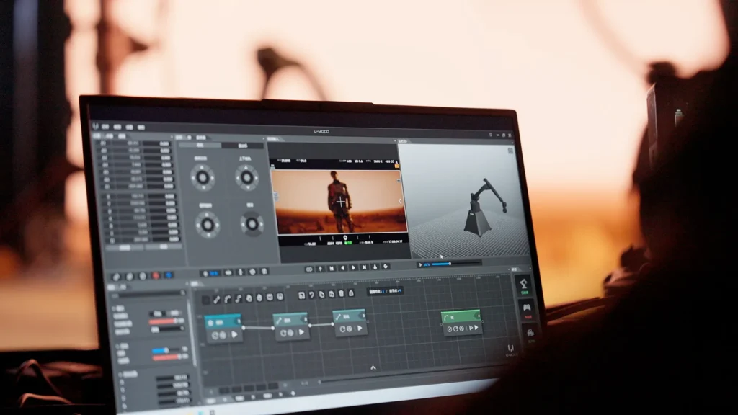Start playback with the transport play button
This screenshot has width=738, height=415.
point(353,268)
